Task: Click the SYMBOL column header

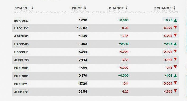Action: 22,8
